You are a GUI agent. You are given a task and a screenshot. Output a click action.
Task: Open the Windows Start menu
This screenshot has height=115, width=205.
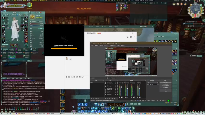tap(2, 114)
